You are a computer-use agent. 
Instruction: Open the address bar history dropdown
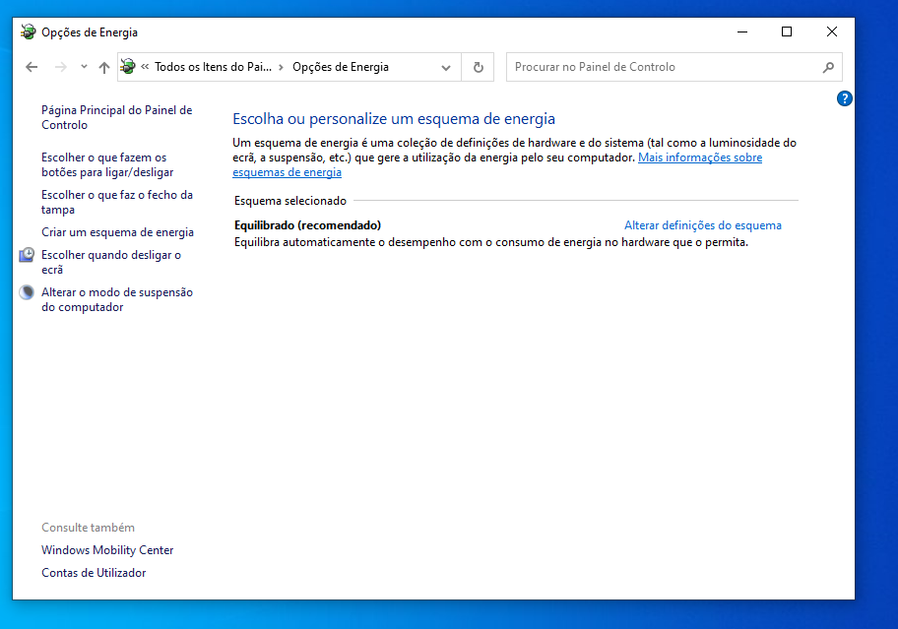click(446, 68)
